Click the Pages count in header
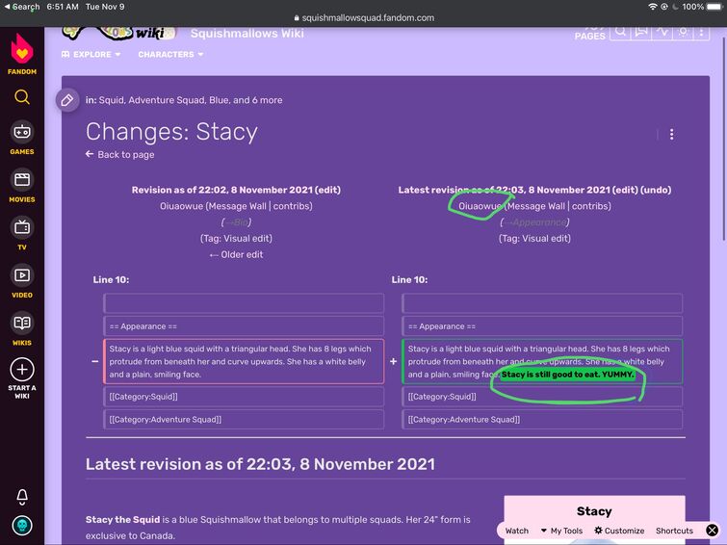727x545 pixels. click(x=589, y=33)
